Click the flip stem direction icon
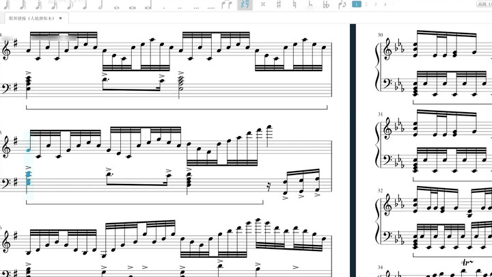Image resolution: width=492 pixels, height=277 pixels. [x=342, y=4]
